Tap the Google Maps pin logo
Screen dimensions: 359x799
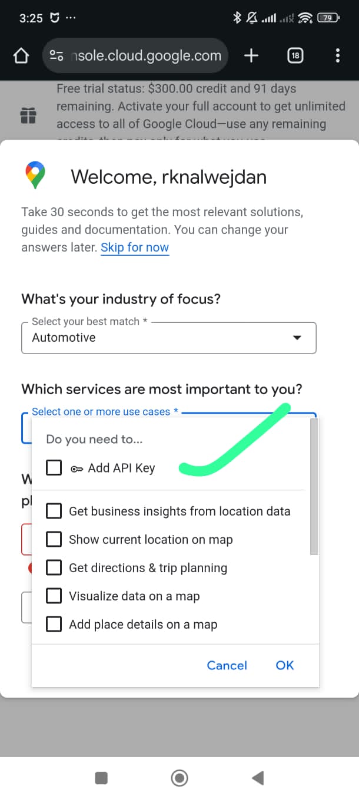[35, 176]
